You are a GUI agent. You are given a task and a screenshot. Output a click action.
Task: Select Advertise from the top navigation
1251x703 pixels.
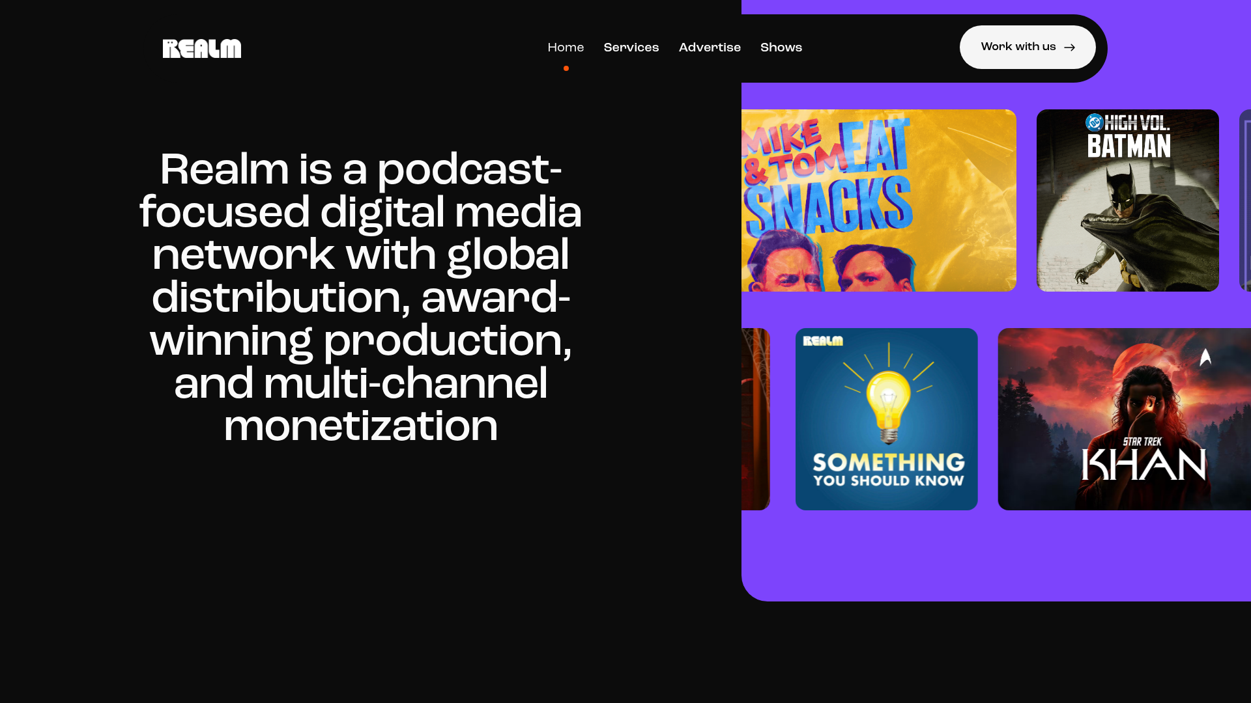[710, 47]
